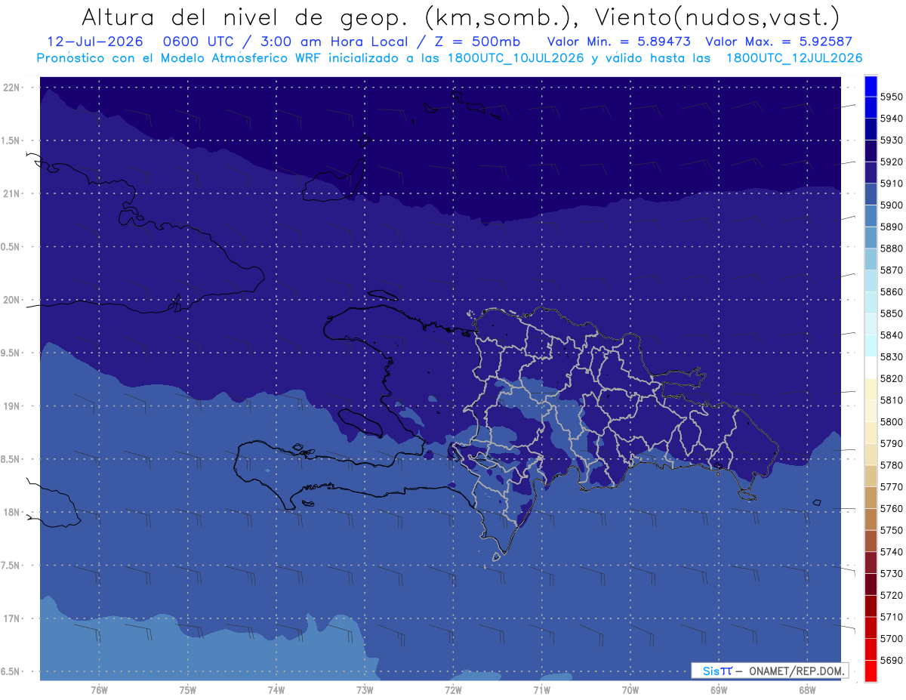Click the '20N' latitude label
Viewport: 906px width, 700px height.
click(x=11, y=300)
